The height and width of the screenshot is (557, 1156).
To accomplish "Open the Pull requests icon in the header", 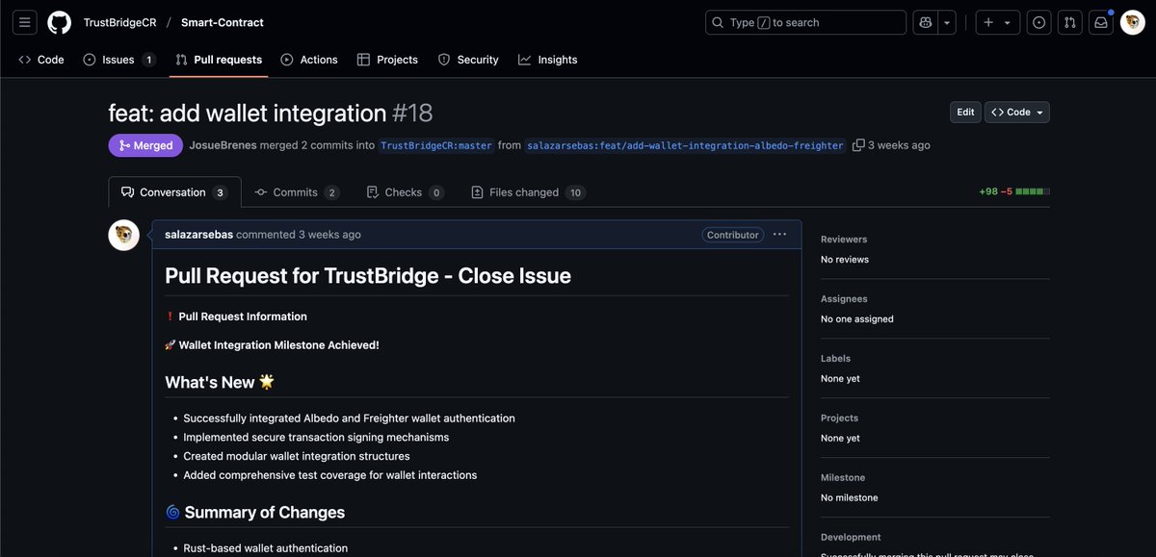I will click(x=1069, y=22).
